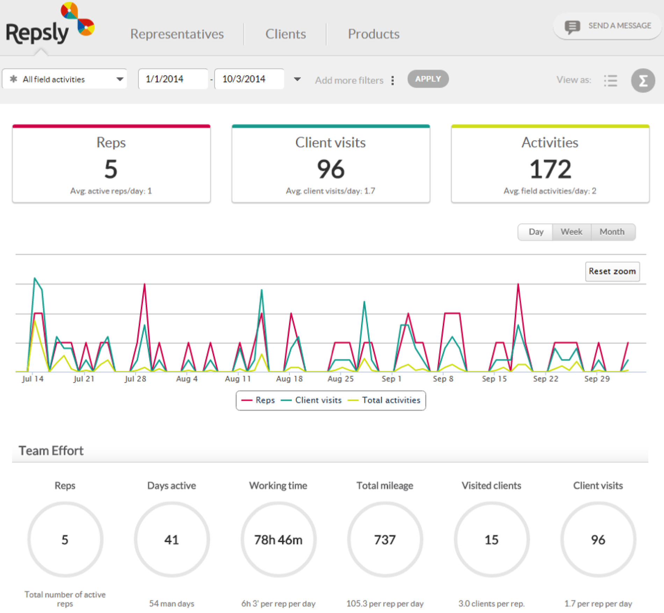This screenshot has width=664, height=613.
Task: Click the '105.3 per rep per day' caption
Action: click(385, 604)
